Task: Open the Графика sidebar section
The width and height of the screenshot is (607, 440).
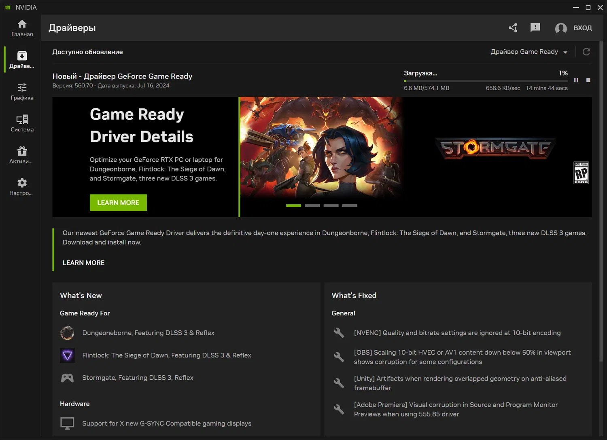Action: [x=22, y=92]
